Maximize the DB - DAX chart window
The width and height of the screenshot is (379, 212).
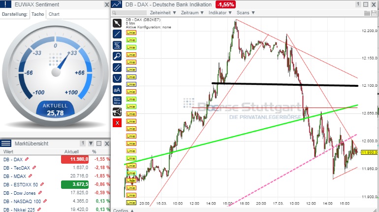pos(366,4)
